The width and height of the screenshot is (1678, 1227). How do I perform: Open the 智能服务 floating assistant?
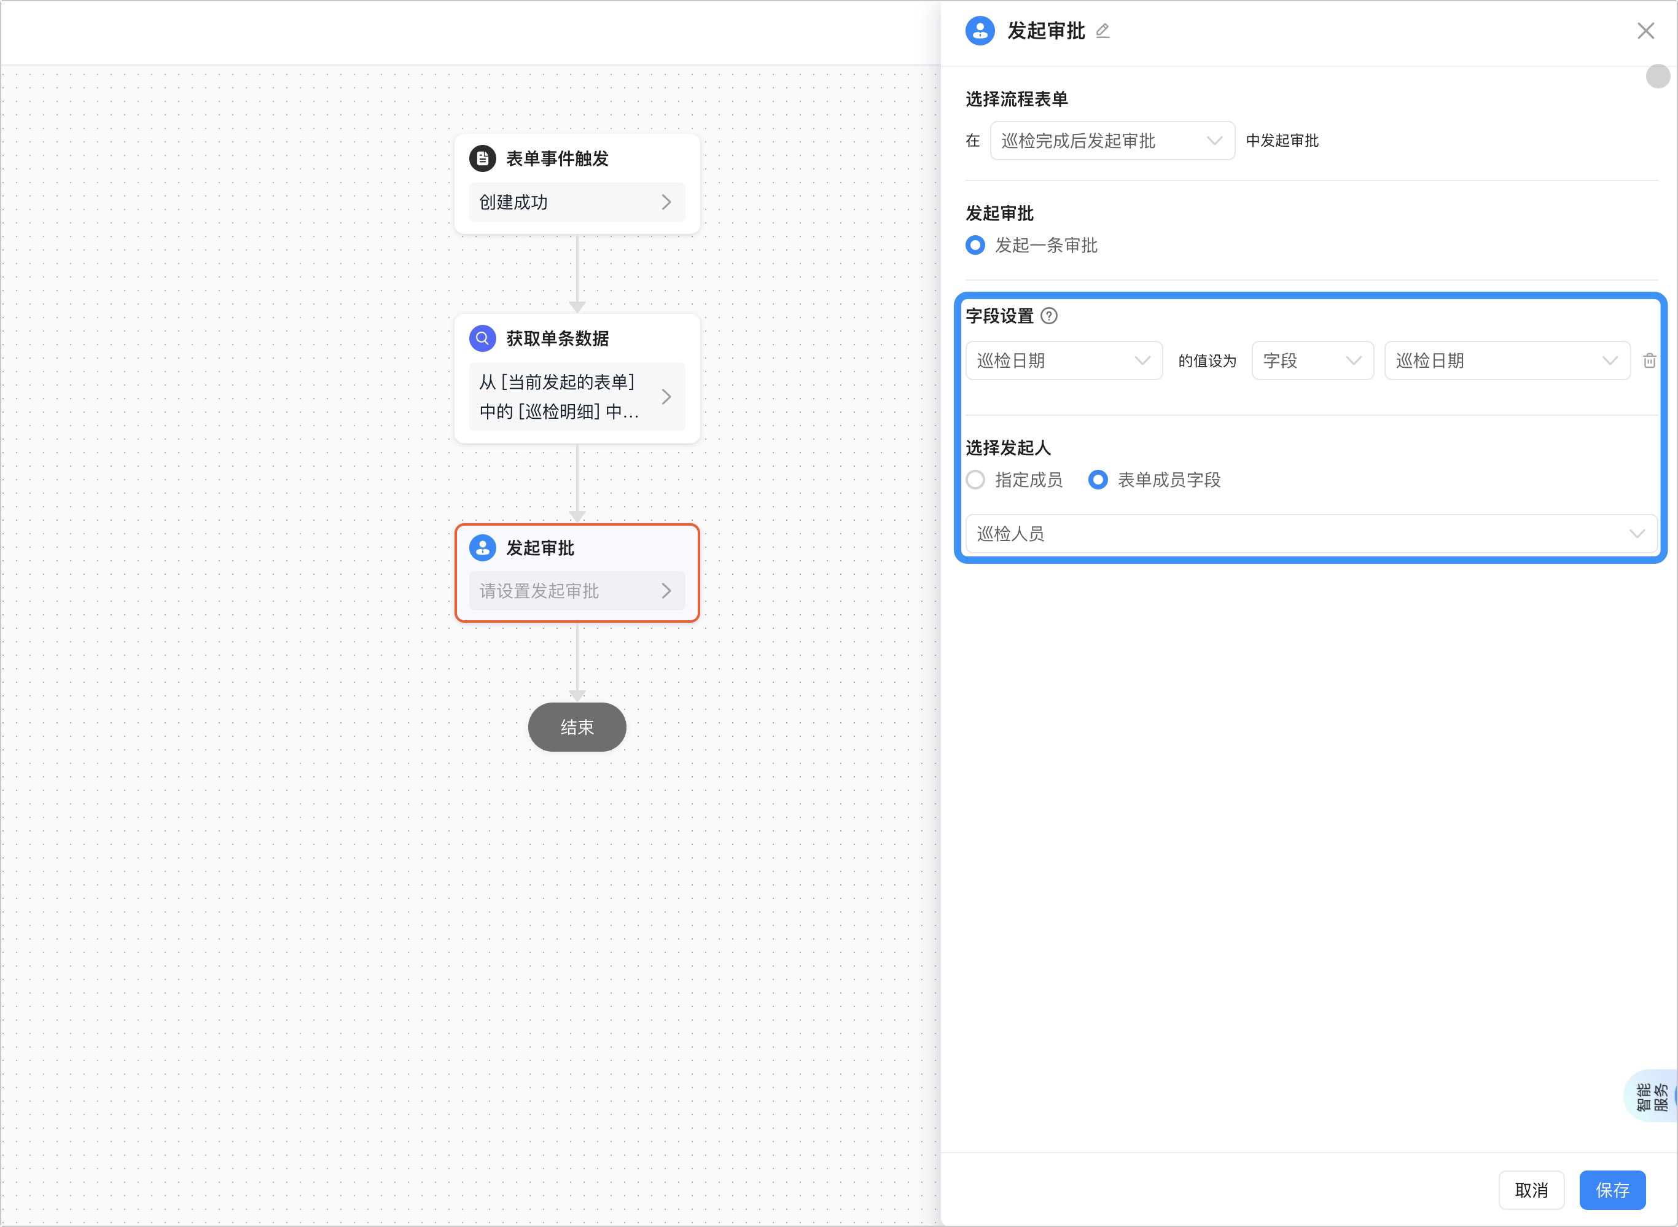(1651, 1096)
